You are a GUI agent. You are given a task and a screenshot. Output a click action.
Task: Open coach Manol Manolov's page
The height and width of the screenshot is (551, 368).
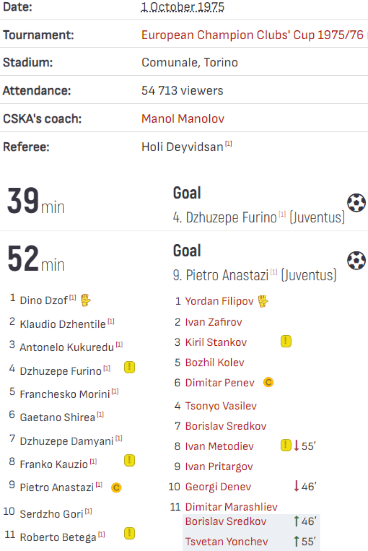[183, 119]
